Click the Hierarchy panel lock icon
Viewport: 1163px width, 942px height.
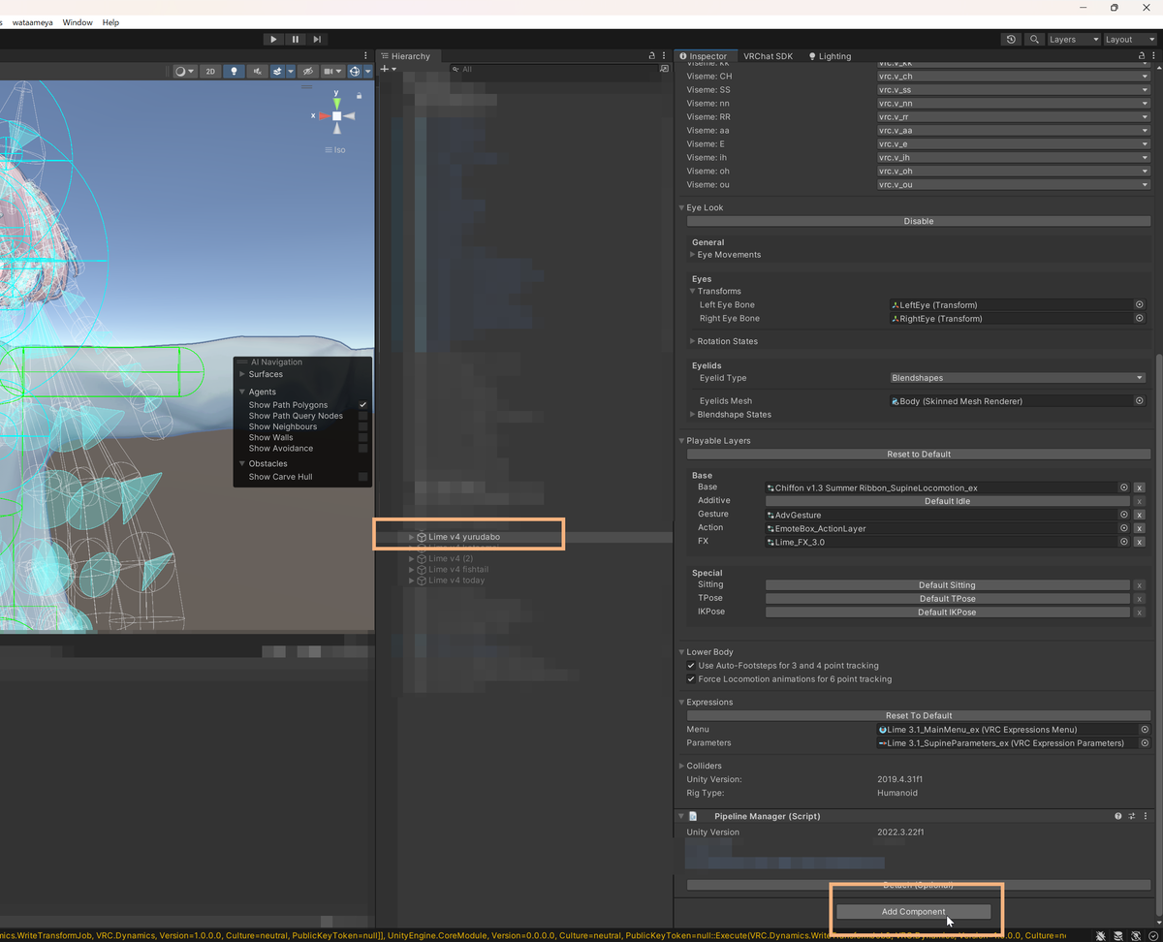[x=652, y=56]
